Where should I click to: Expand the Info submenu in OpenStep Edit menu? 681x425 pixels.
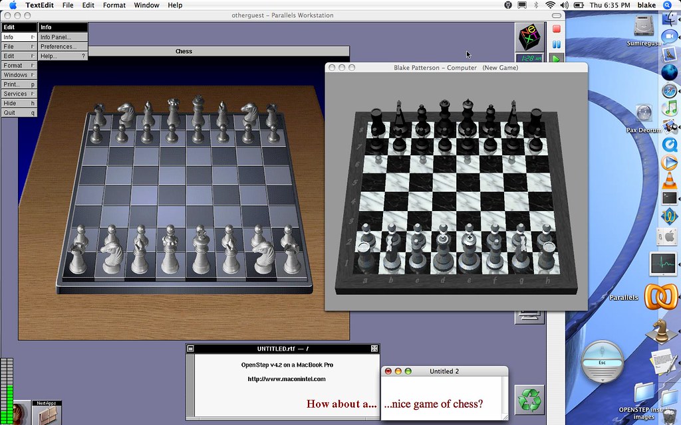[19, 37]
